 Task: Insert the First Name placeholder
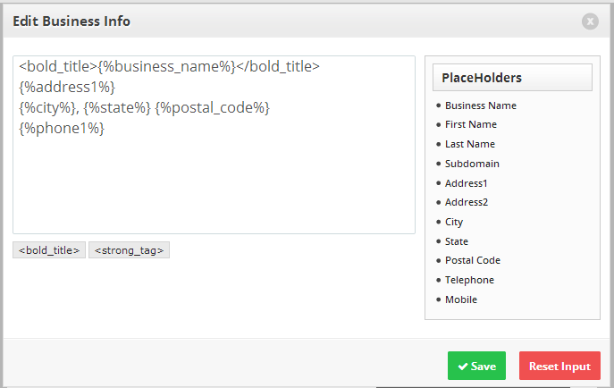(x=470, y=124)
